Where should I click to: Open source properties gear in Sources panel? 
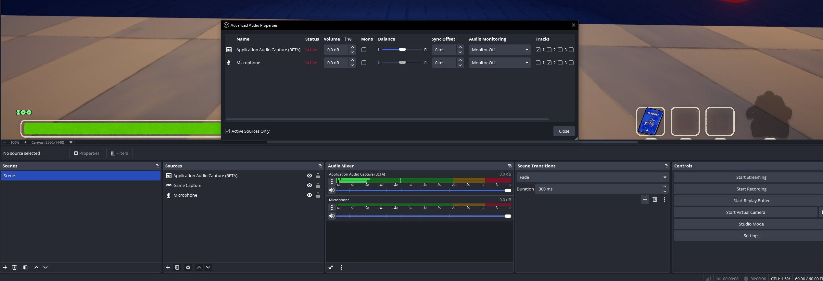pos(188,267)
